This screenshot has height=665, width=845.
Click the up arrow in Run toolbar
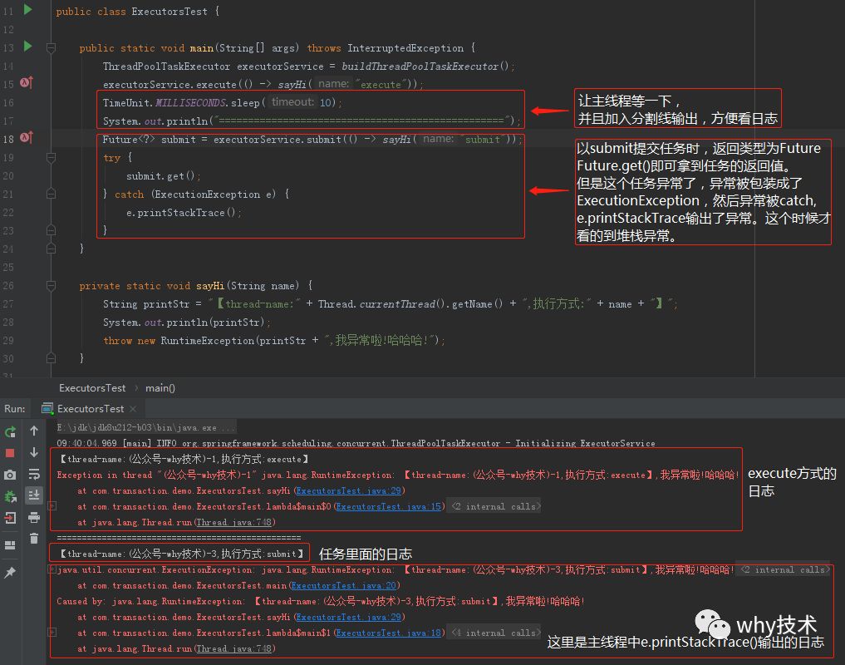coord(34,431)
